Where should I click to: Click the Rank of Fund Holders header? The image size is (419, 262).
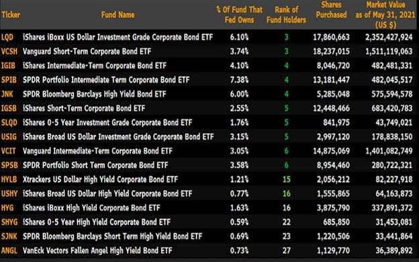(x=286, y=15)
